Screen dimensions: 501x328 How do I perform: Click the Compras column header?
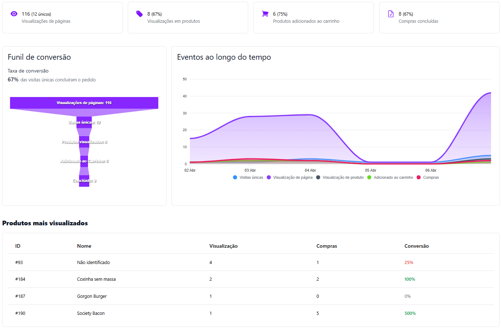coord(327,246)
